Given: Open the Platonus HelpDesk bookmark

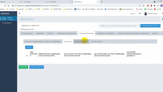Looking at the screenshot, I should pos(89,9).
